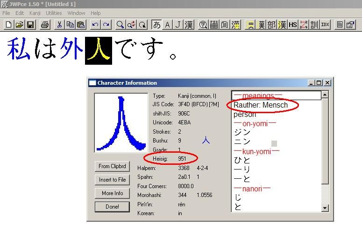Redo the last action
362x251 pixels.
point(106,24)
